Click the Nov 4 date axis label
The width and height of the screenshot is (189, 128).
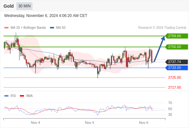click(x=36, y=123)
